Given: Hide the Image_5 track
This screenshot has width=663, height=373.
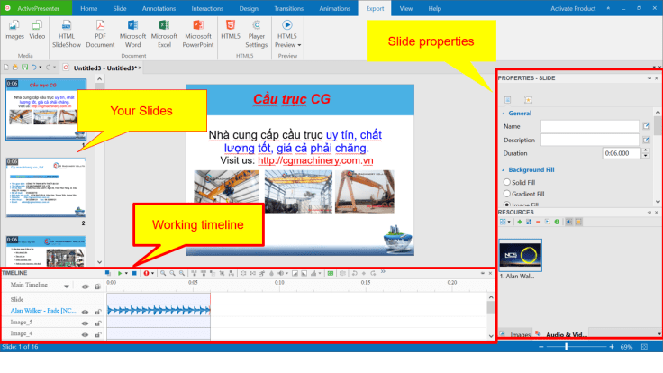Looking at the screenshot, I should point(85,323).
